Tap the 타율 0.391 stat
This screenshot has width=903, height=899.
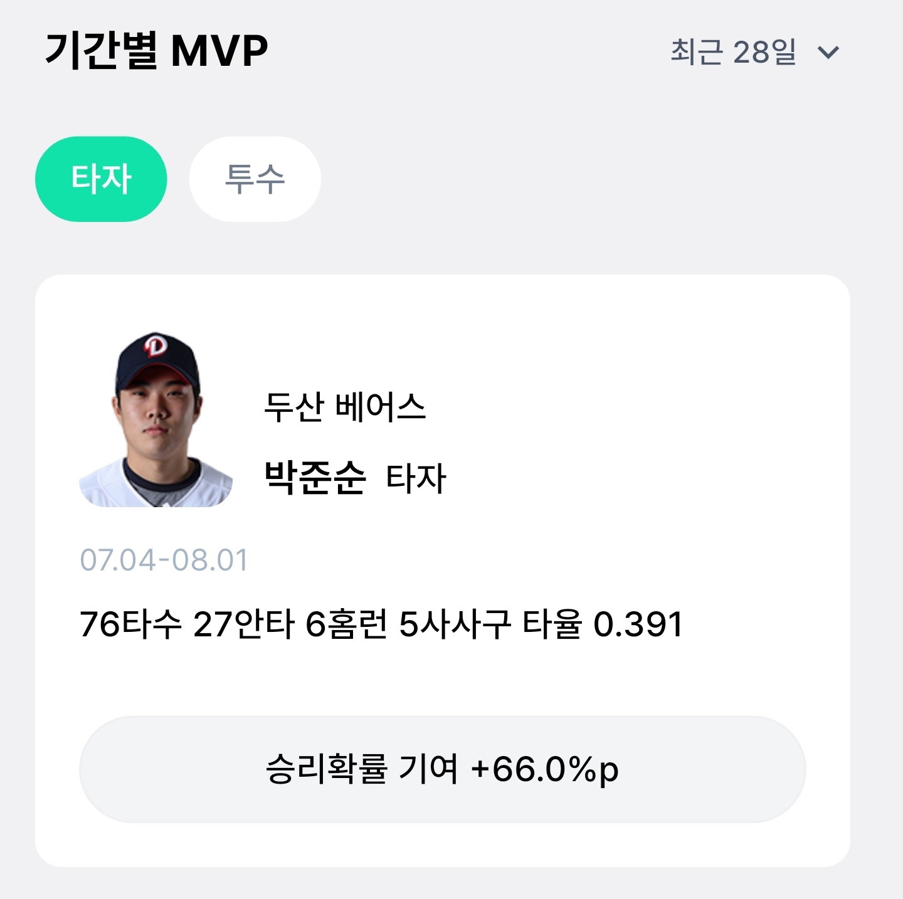coord(602,624)
